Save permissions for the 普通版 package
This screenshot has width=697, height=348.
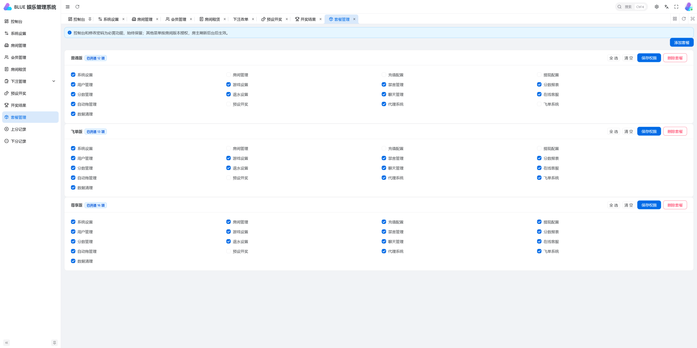click(x=649, y=58)
